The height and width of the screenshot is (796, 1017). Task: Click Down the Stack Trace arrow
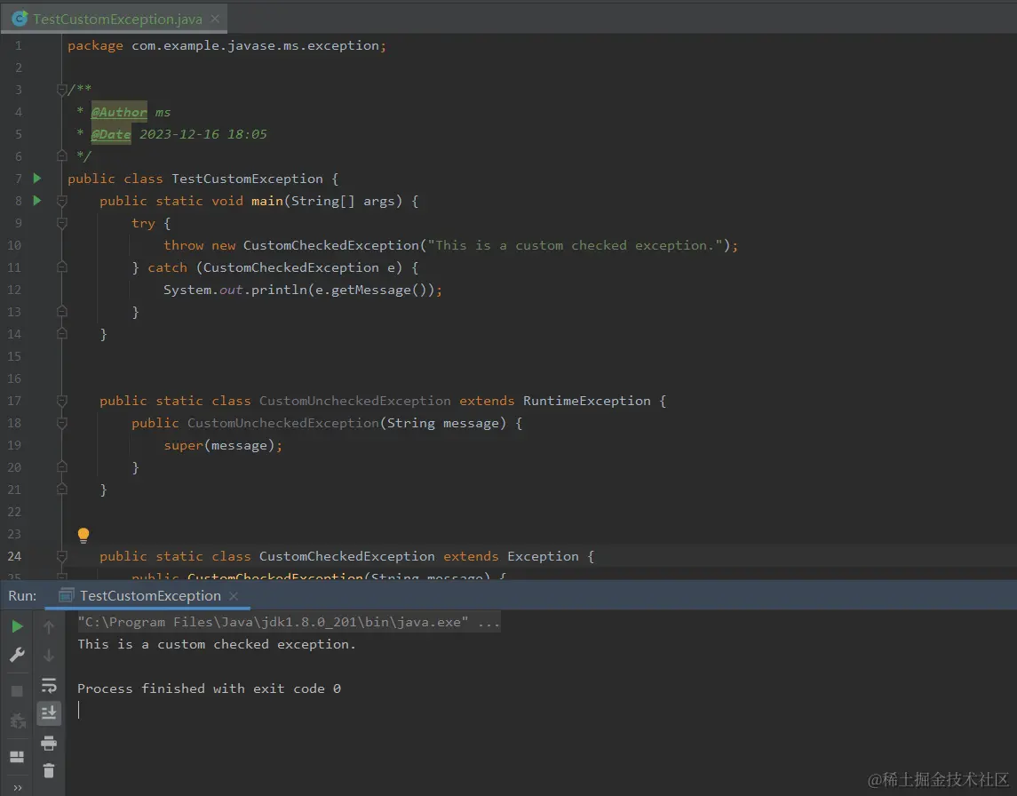coord(49,656)
